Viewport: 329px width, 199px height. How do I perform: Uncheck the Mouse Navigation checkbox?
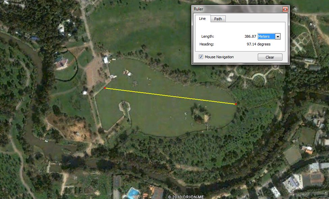[x=201, y=57]
